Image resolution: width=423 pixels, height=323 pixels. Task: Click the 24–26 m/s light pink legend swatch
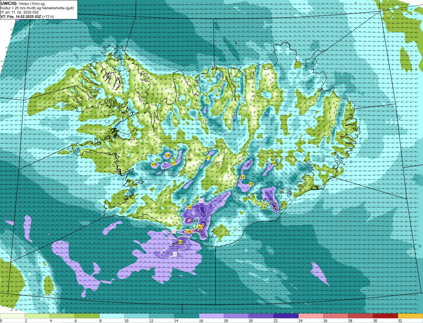(311, 316)
